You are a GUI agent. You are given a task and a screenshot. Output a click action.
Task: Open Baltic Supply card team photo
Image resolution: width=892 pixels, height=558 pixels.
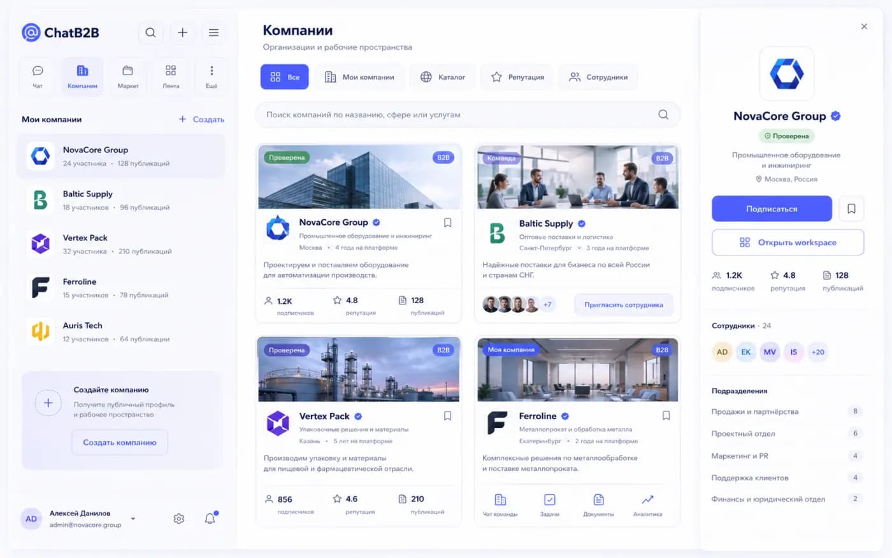[x=578, y=177]
